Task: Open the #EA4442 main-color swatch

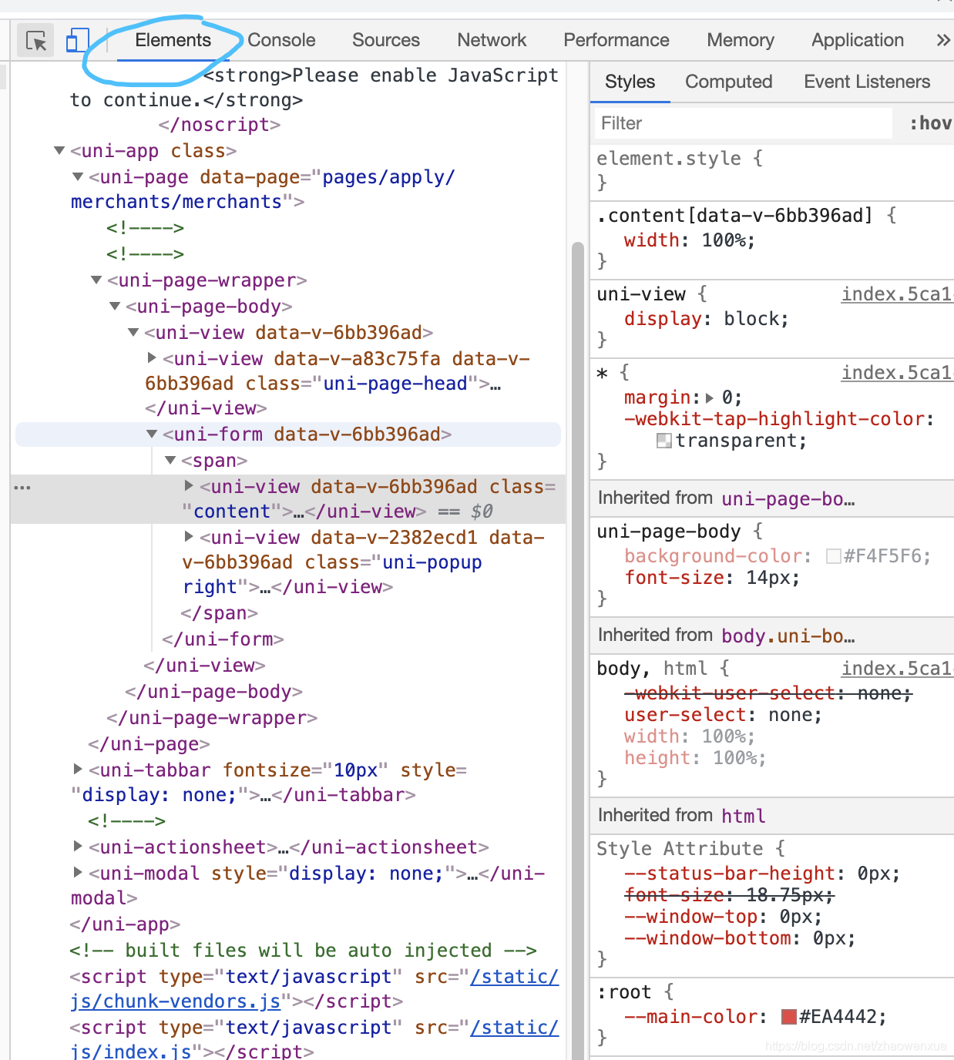Action: [788, 1017]
